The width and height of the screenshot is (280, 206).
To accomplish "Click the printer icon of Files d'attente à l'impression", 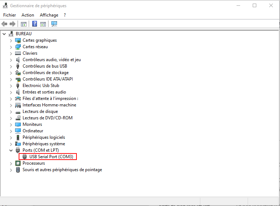I will [18, 99].
